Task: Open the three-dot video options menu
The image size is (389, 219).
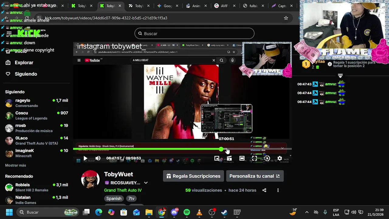Action: (x=278, y=190)
